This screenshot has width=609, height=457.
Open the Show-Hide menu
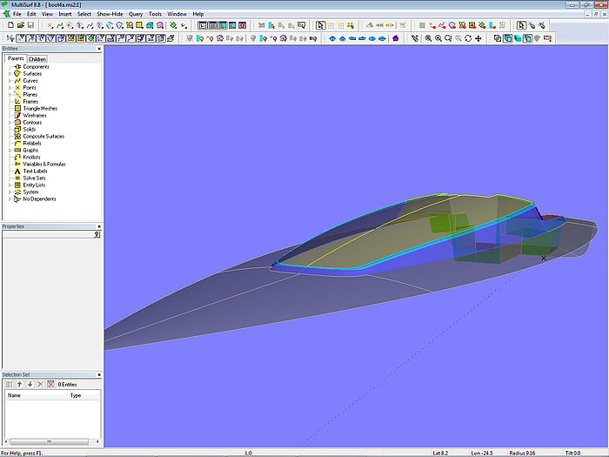point(110,14)
